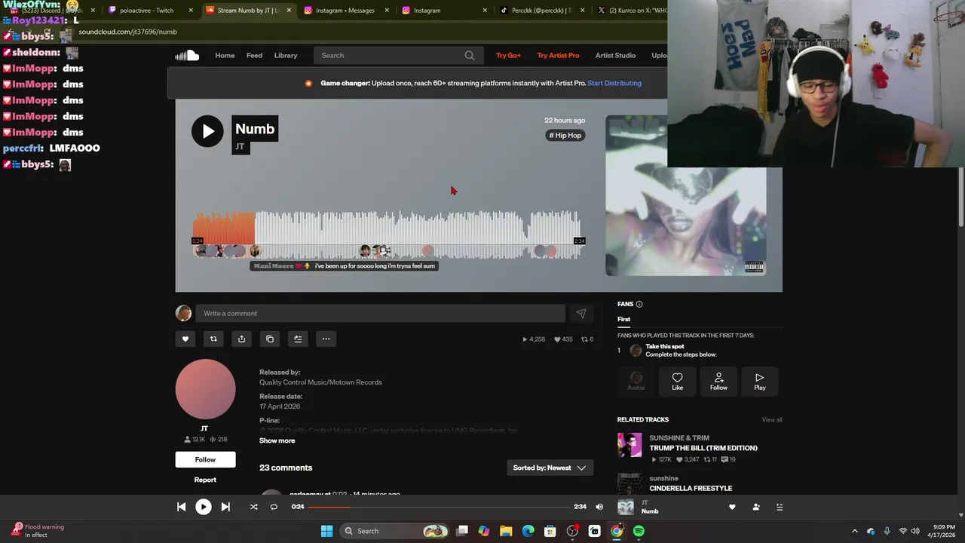Screen dimensions: 965x543
Task: Open File Explorer from taskbar
Action: coord(506,531)
